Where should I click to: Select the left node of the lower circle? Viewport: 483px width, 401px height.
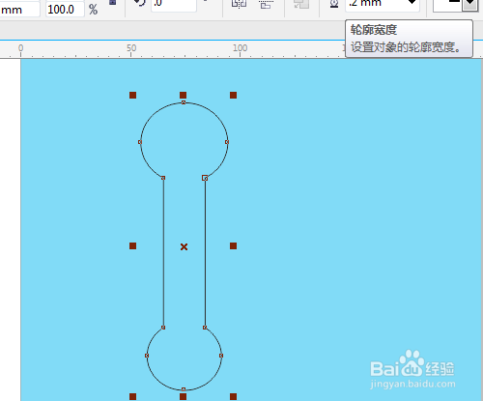pos(147,356)
